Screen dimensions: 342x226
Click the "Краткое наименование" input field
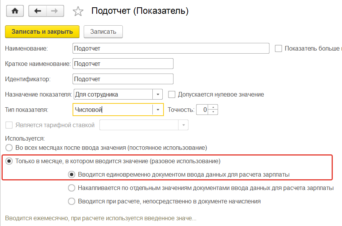(123, 64)
